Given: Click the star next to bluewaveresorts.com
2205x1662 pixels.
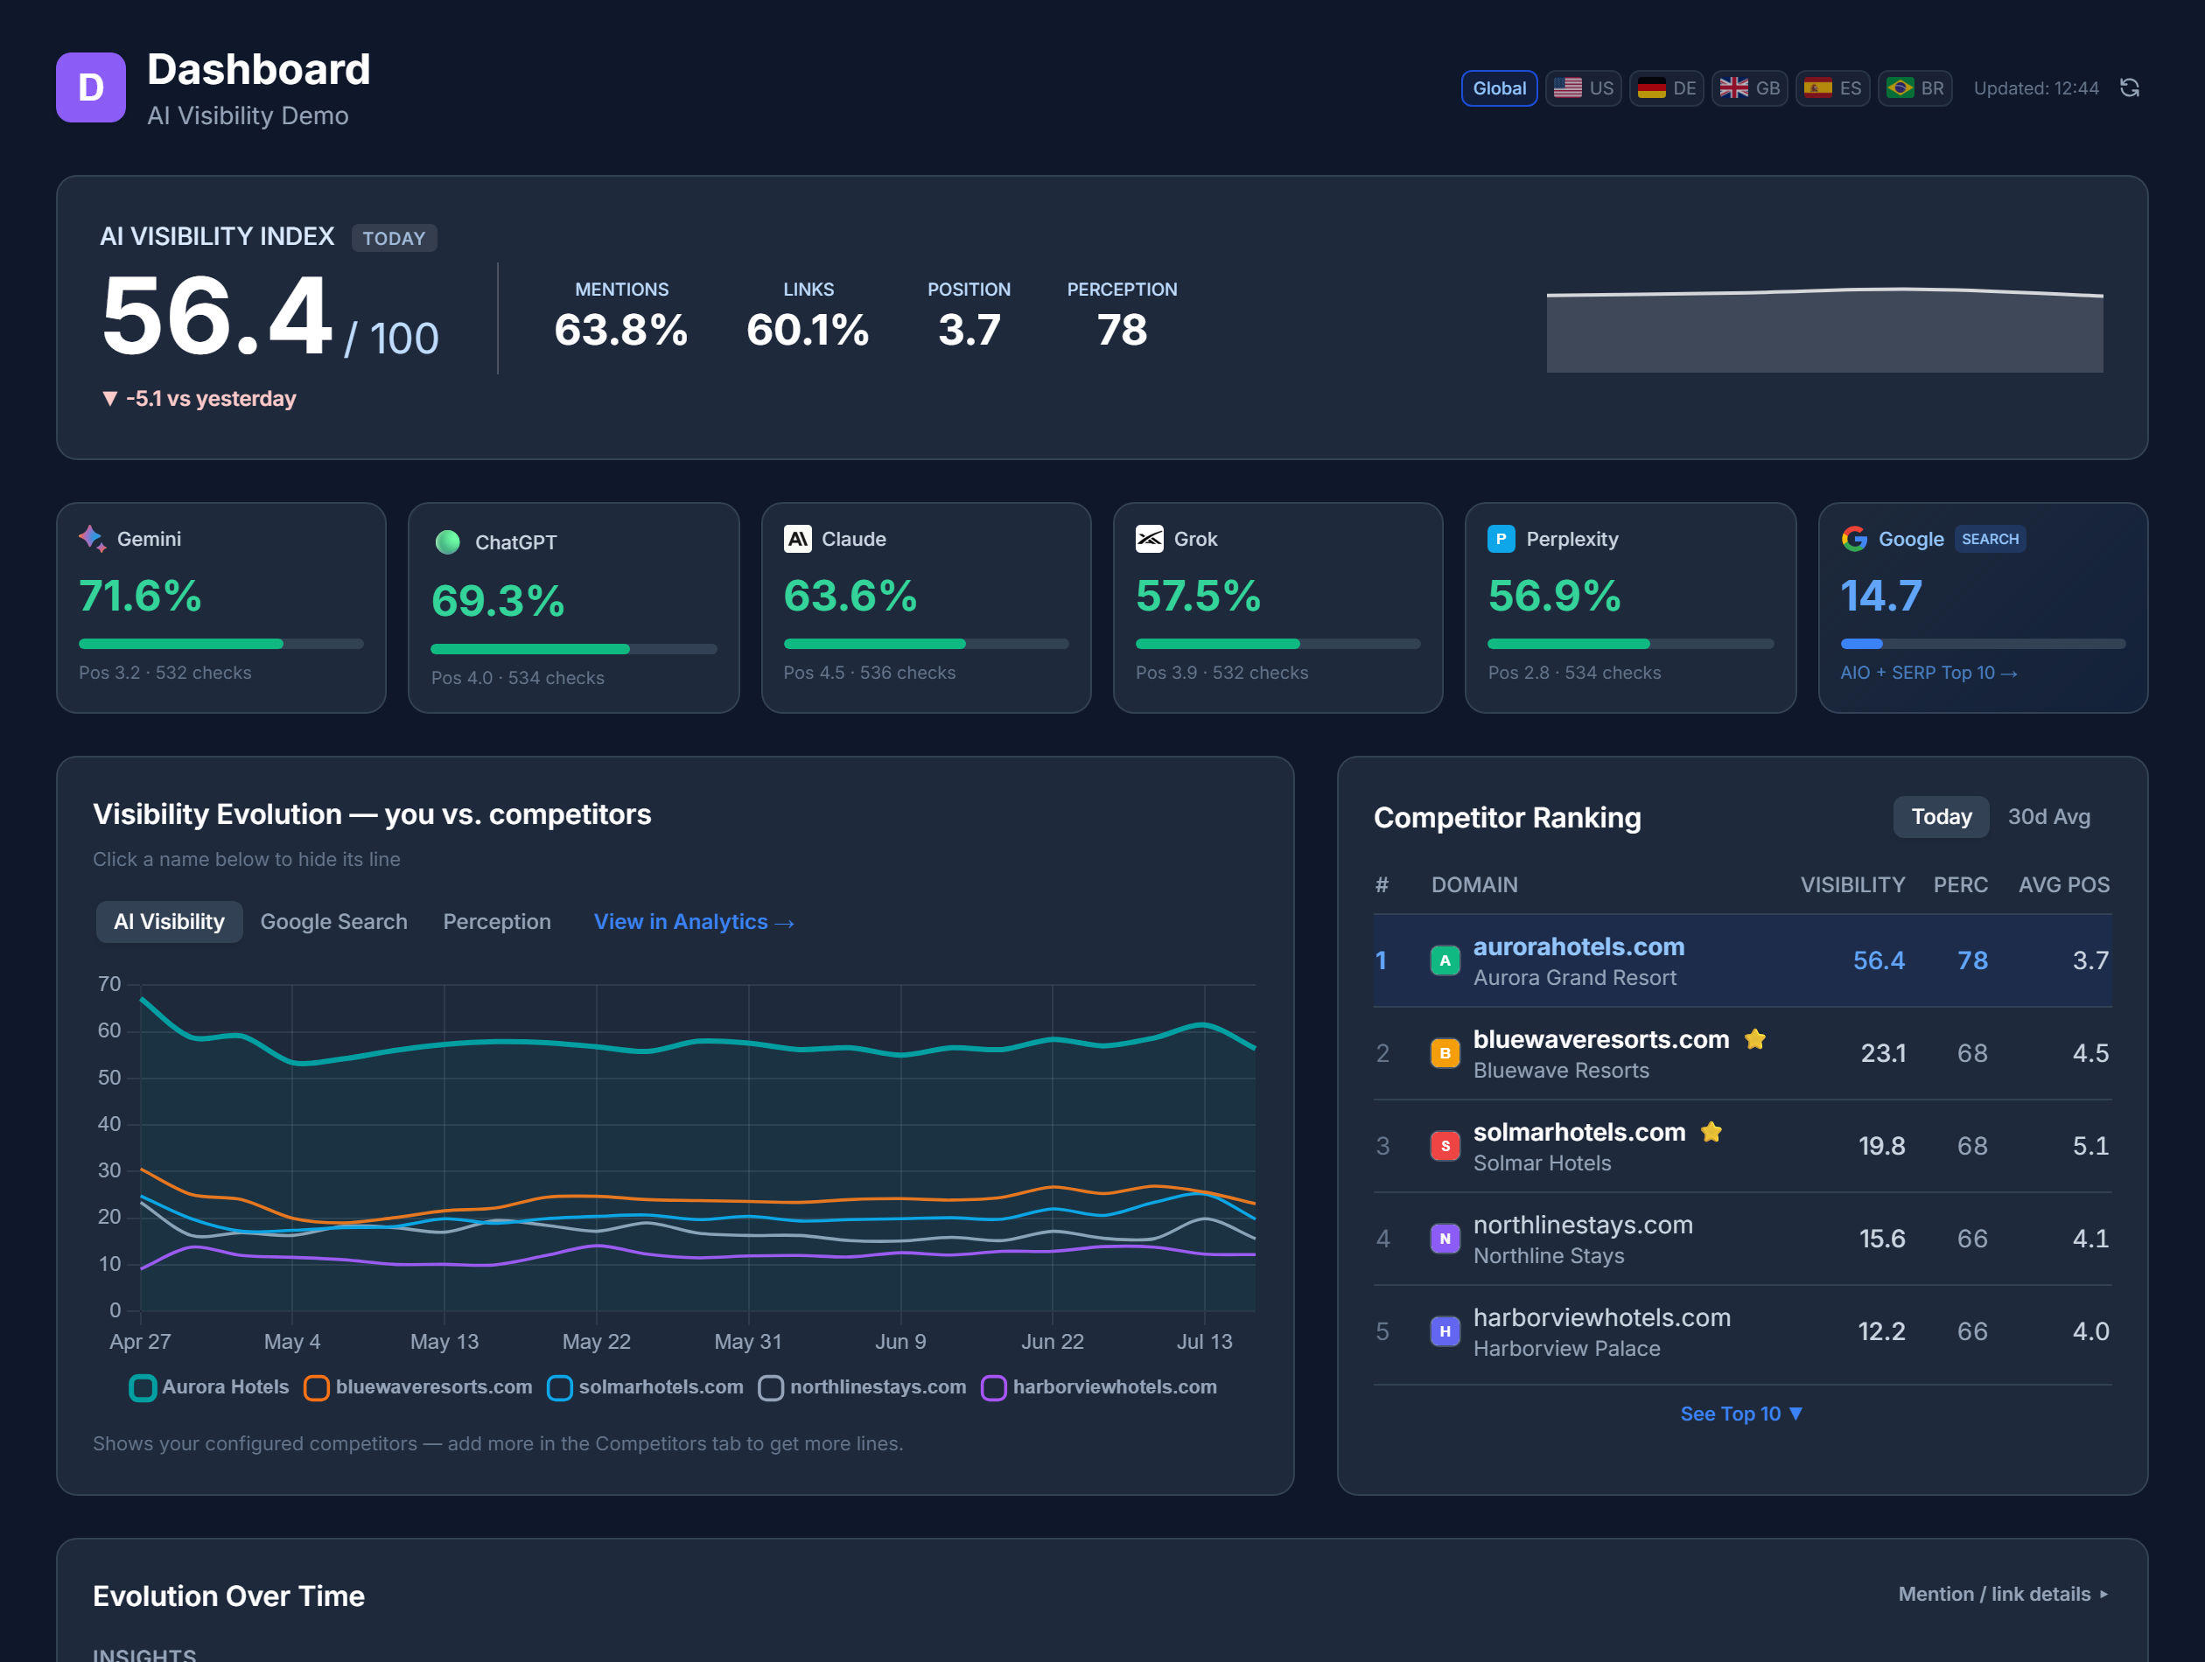Looking at the screenshot, I should 1754,1039.
